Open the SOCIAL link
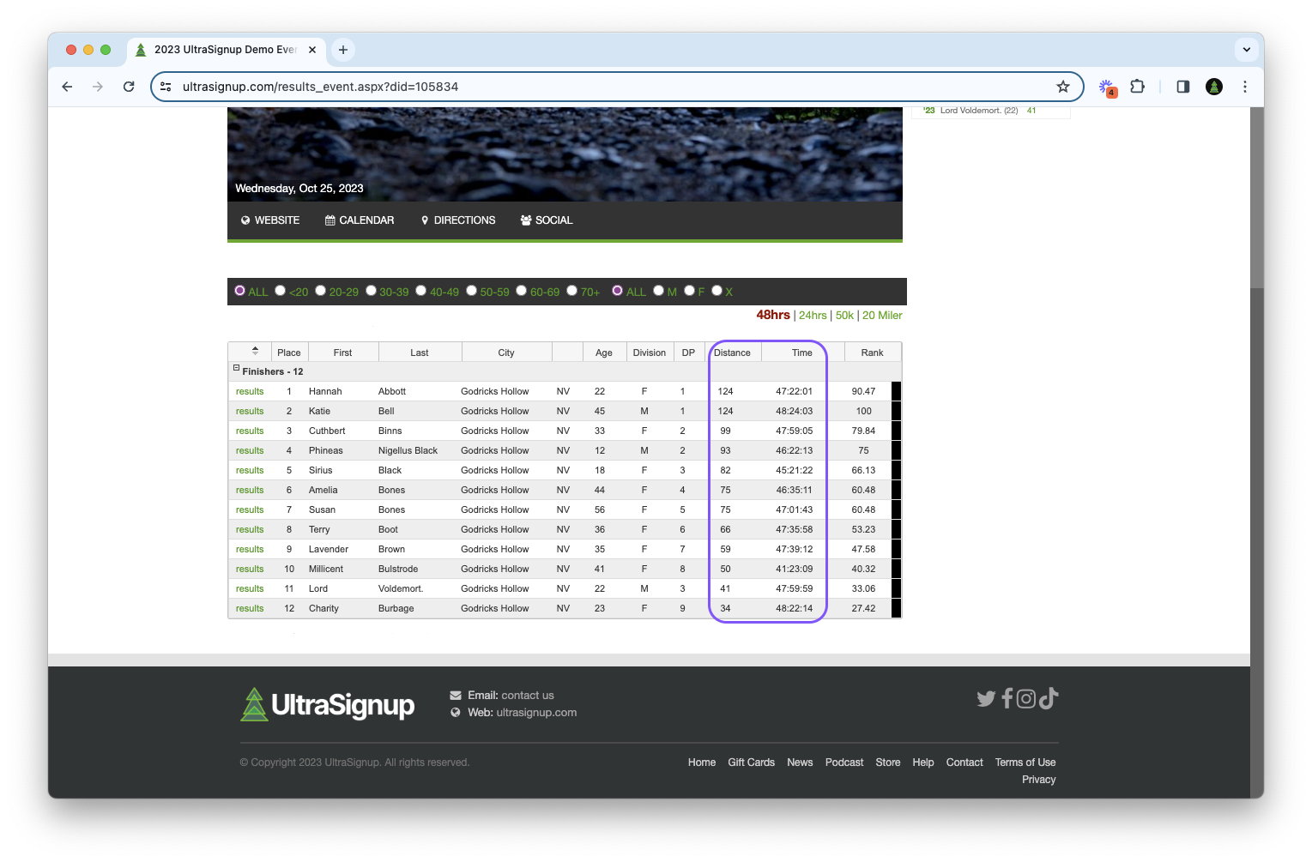1312x862 pixels. point(547,220)
